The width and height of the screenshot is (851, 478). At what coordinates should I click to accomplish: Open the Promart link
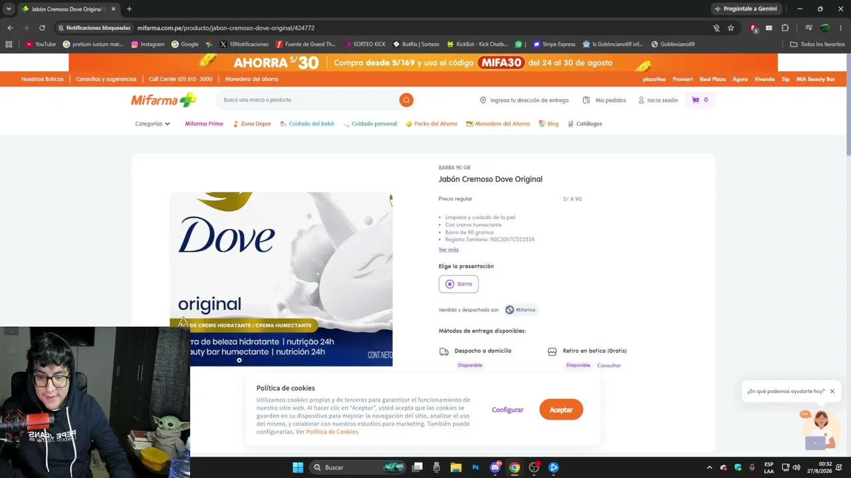pyautogui.click(x=683, y=79)
